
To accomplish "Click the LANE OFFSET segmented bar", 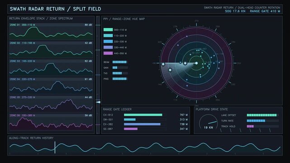I will pos(262,115).
